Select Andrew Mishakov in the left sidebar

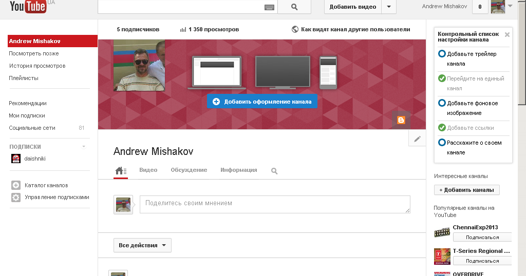click(x=53, y=41)
